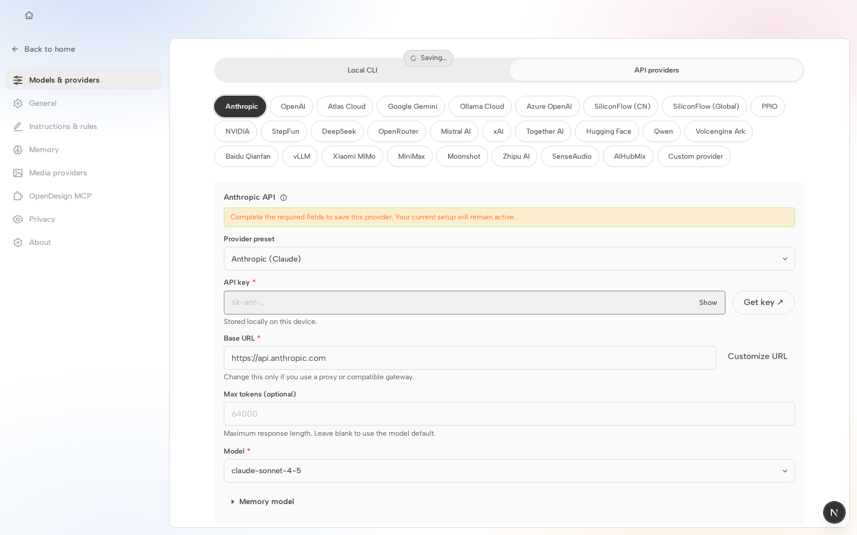Open the Provider preset dropdown

(509, 259)
